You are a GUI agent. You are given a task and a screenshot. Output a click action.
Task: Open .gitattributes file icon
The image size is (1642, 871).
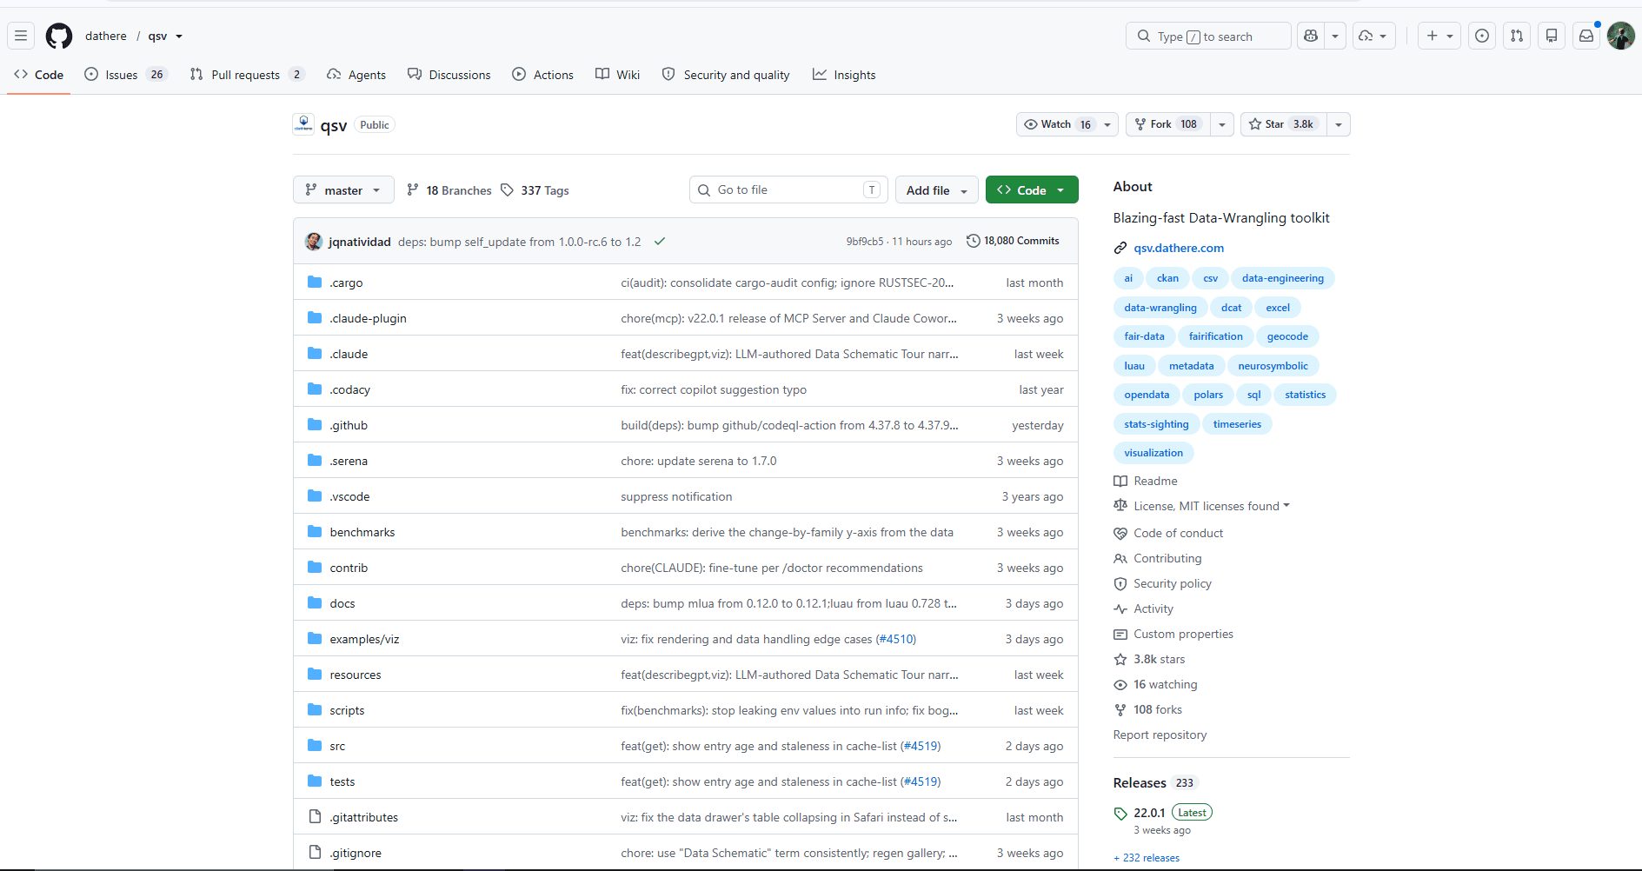point(315,816)
